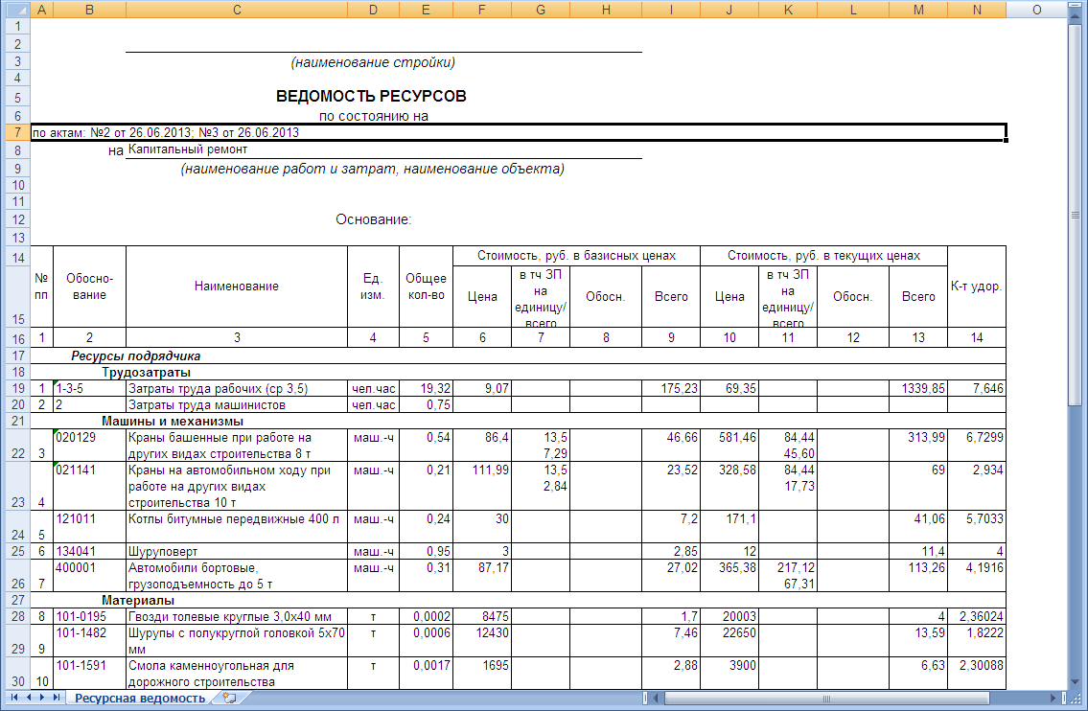Click the '(наименование стройки)' caption
This screenshot has width=1088, height=711.
(373, 62)
